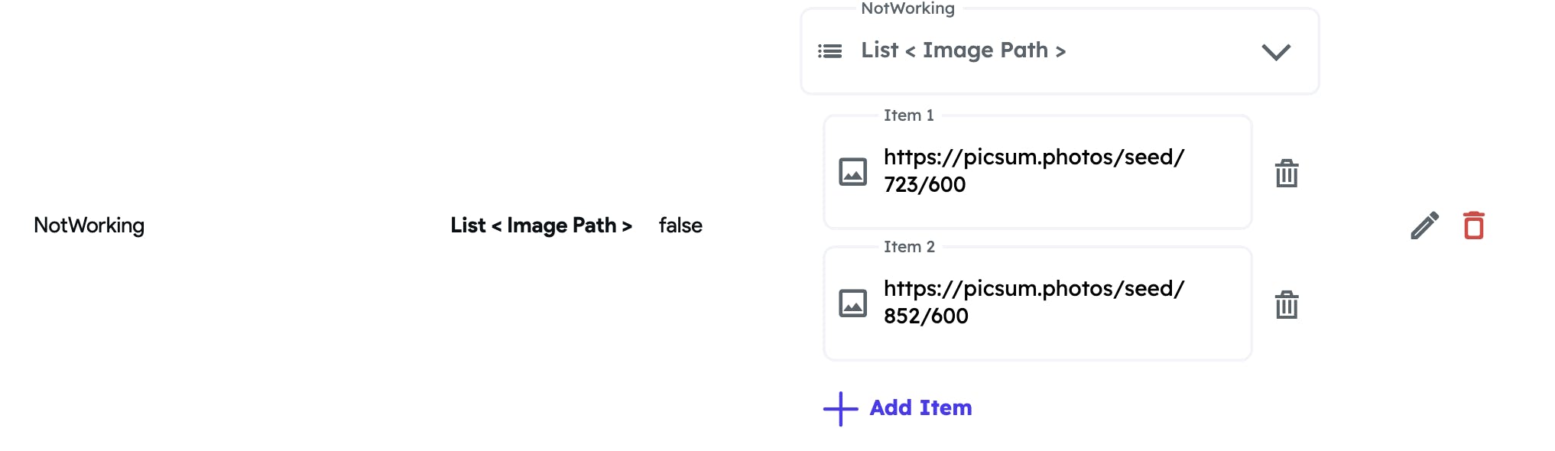Screen dimensions: 1555x451
Task: Click the plus icon beside Add Item
Action: click(840, 409)
